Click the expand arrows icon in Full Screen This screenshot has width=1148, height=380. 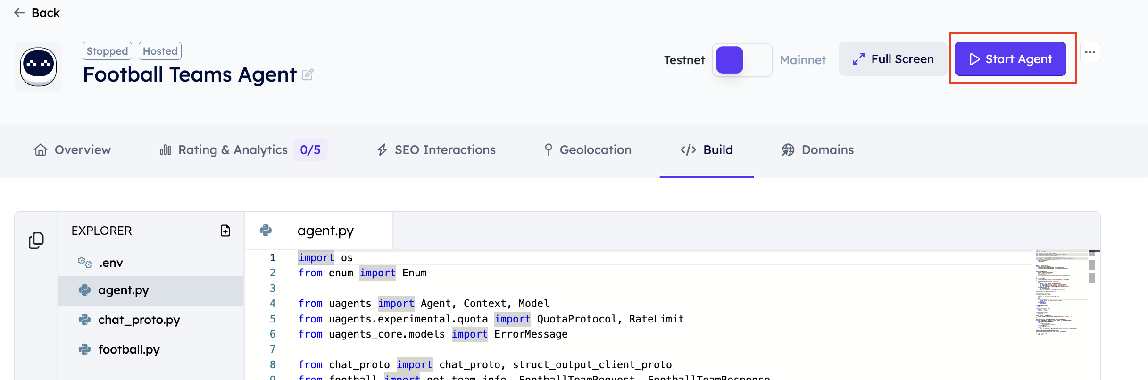pyautogui.click(x=858, y=59)
